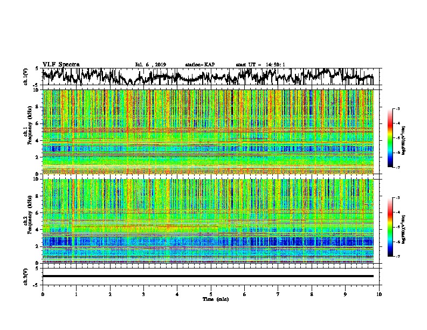This screenshot has height=330, width=427.
Task: Click time-axis tick label "3"
Action: tap(143, 294)
